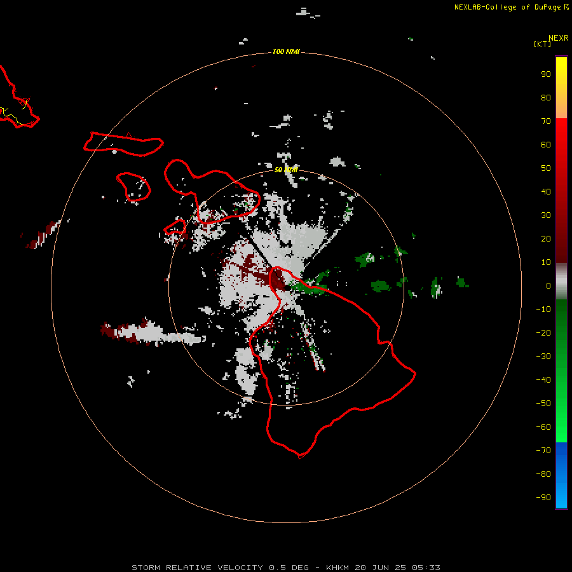
Task: Pick the gray zero-velocity segment of the color bar
Action: (x=561, y=282)
